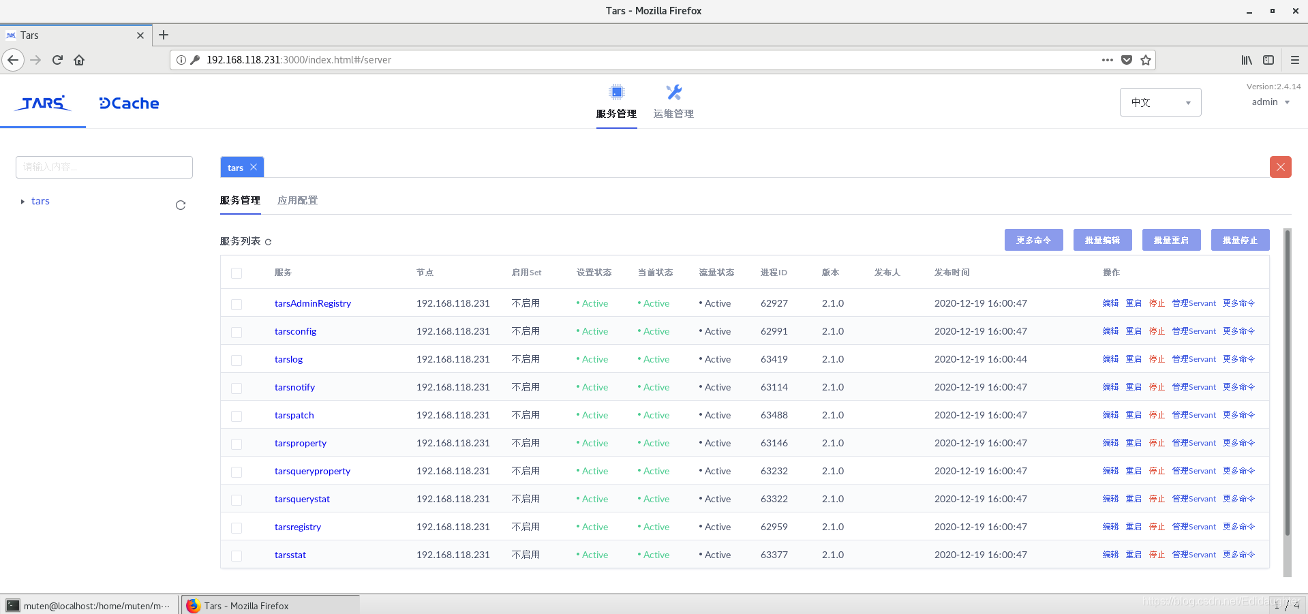Image resolution: width=1308 pixels, height=614 pixels.
Task: Go forward with browser forward arrow
Action: [35, 60]
